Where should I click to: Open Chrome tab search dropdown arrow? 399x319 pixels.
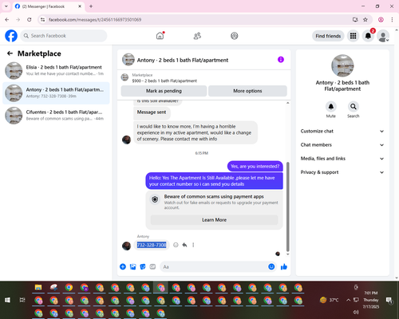pos(6,6)
